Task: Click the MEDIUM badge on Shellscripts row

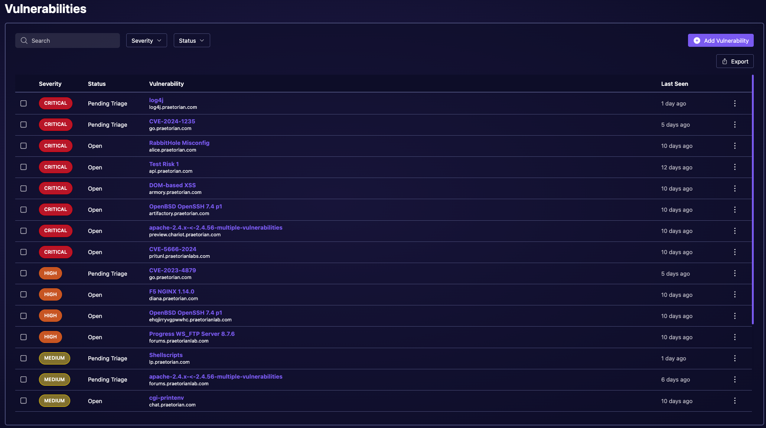Action: pyautogui.click(x=55, y=358)
